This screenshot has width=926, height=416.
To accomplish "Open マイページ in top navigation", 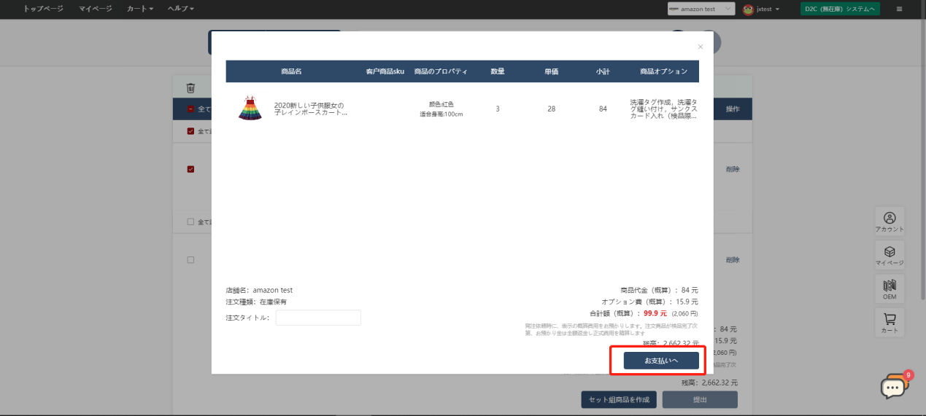I will coord(96,9).
